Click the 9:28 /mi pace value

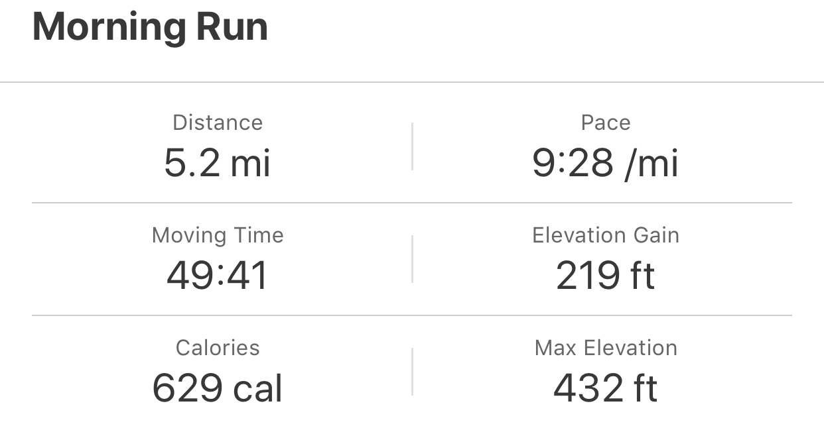pyautogui.click(x=606, y=162)
